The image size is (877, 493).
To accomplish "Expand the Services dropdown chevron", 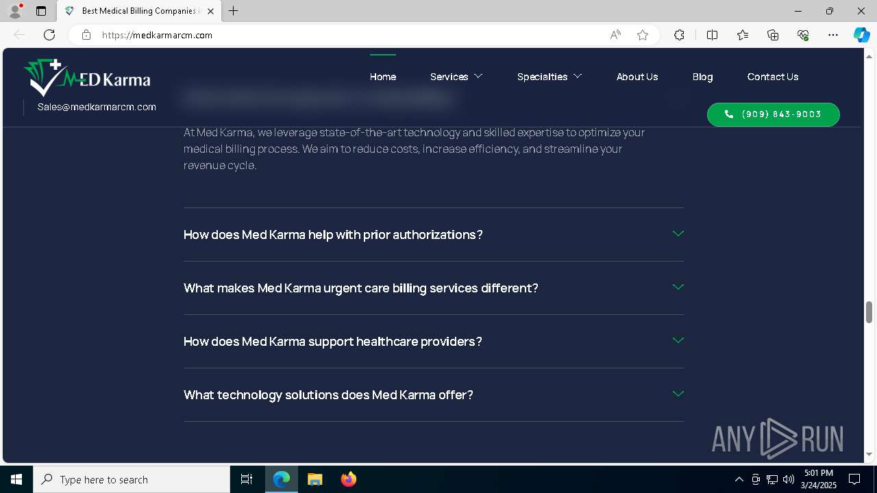I will (478, 76).
